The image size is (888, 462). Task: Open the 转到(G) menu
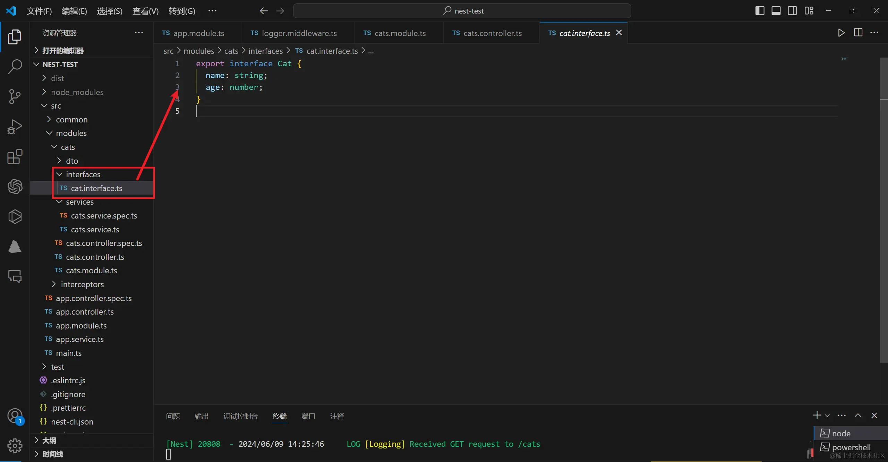182,11
